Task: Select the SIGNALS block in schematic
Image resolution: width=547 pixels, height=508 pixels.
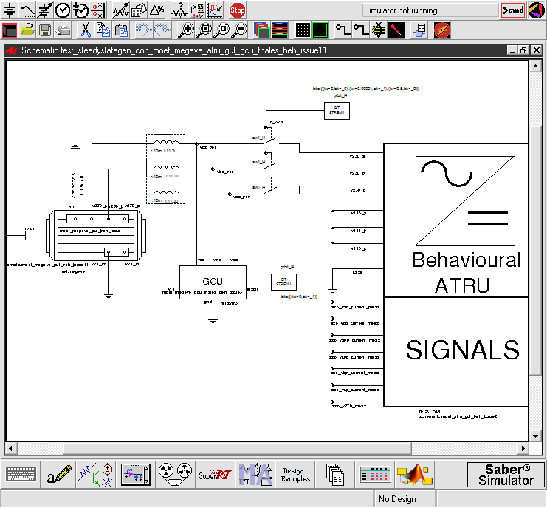Action: coord(456,352)
